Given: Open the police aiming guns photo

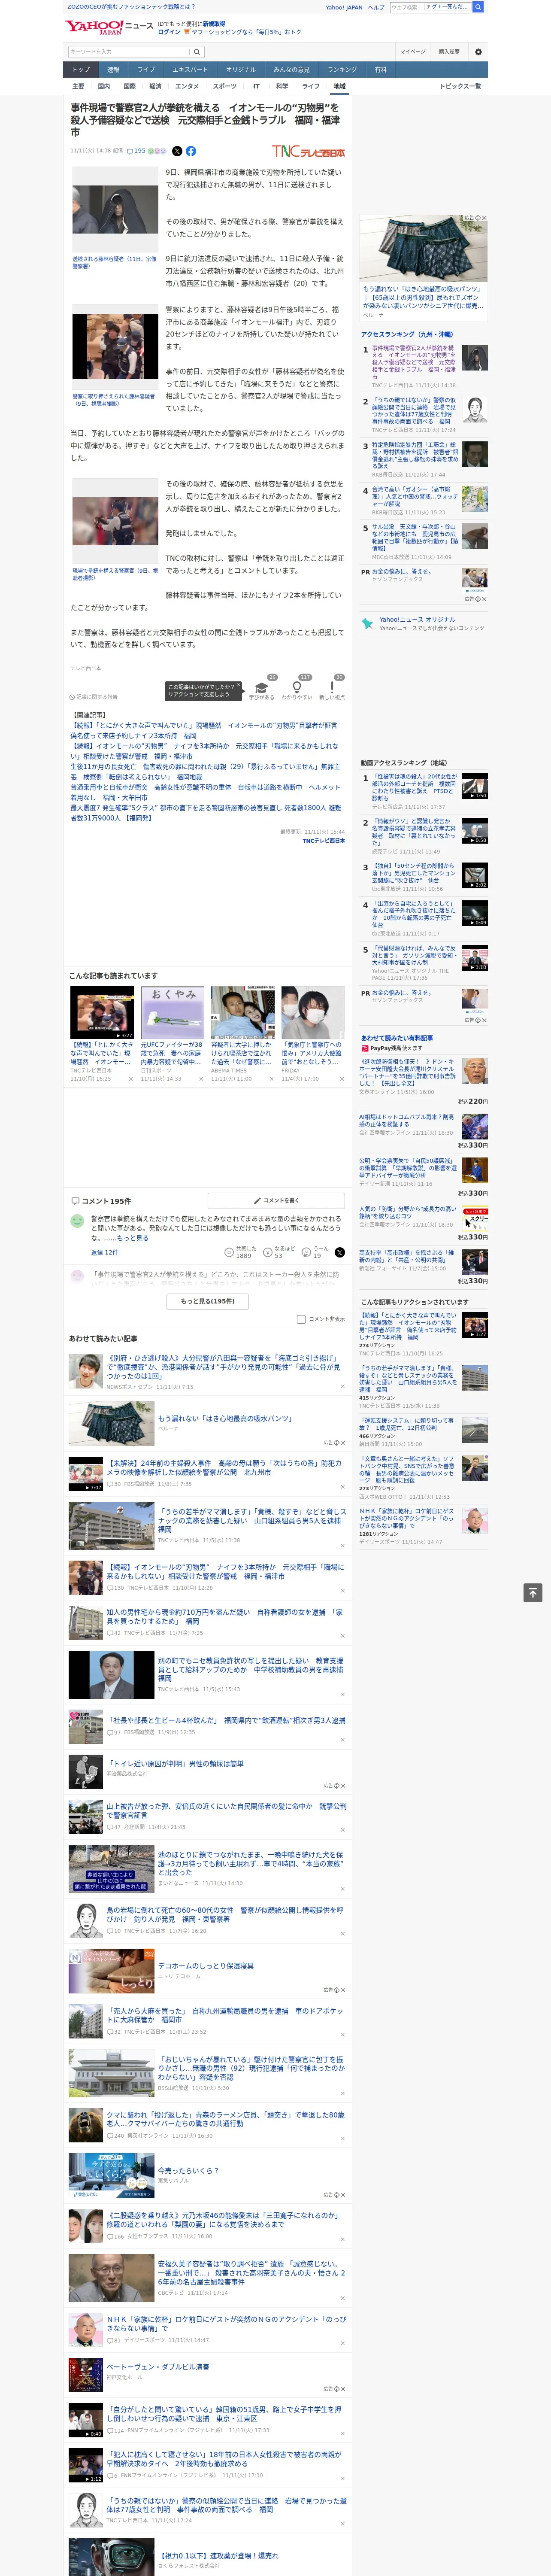Looking at the screenshot, I should pyautogui.click(x=115, y=522).
